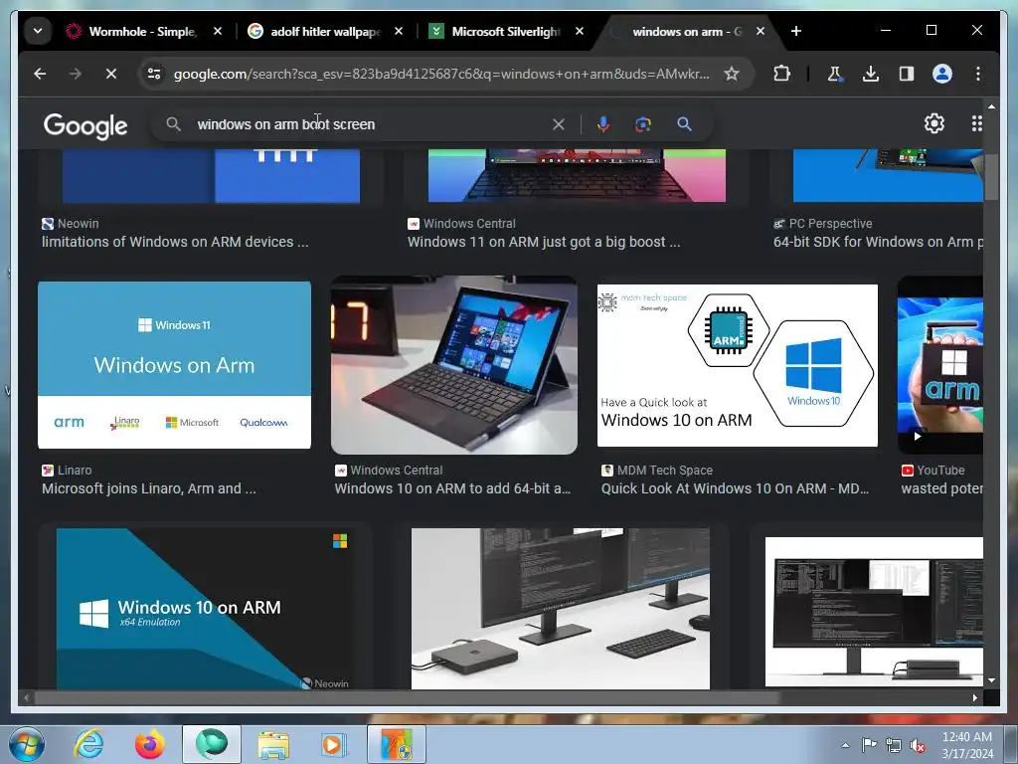
Task: Open a new browser tab
Action: pos(796,31)
